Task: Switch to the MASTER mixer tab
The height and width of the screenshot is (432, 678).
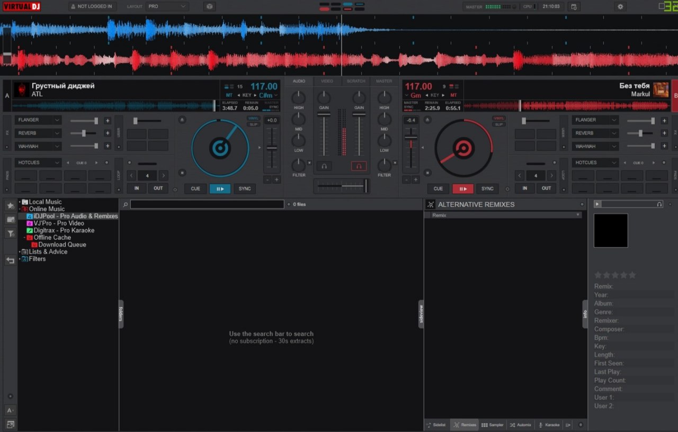Action: tap(384, 81)
